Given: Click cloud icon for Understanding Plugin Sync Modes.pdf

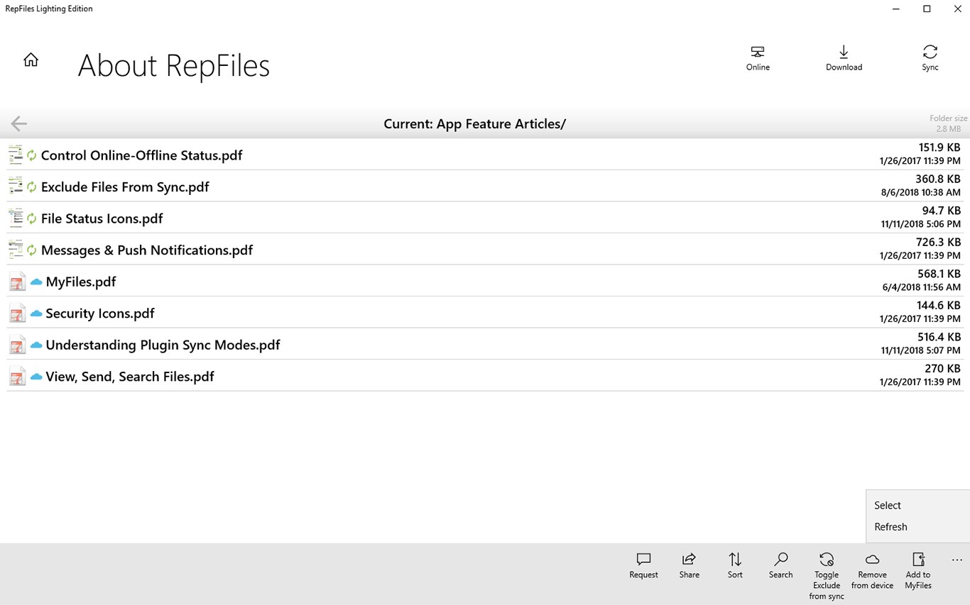Looking at the screenshot, I should (x=36, y=345).
